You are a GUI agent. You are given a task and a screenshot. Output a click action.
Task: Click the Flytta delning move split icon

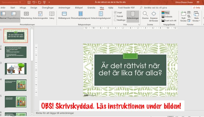click(x=189, y=20)
